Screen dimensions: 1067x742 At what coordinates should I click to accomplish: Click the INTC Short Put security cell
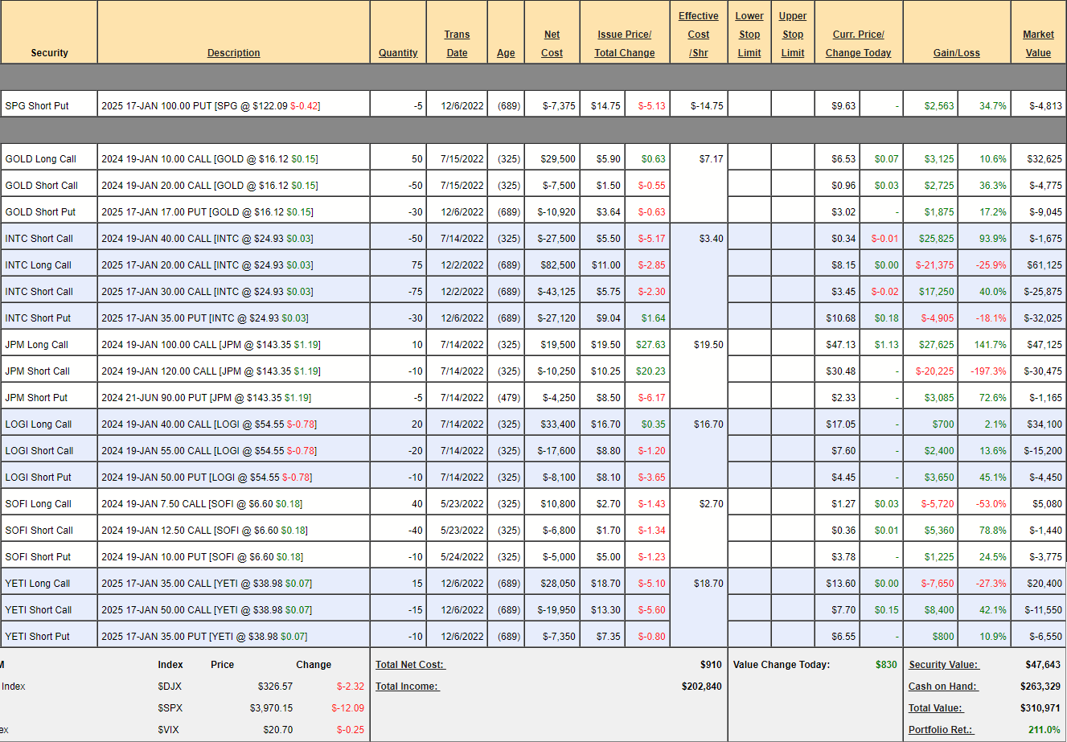38,318
